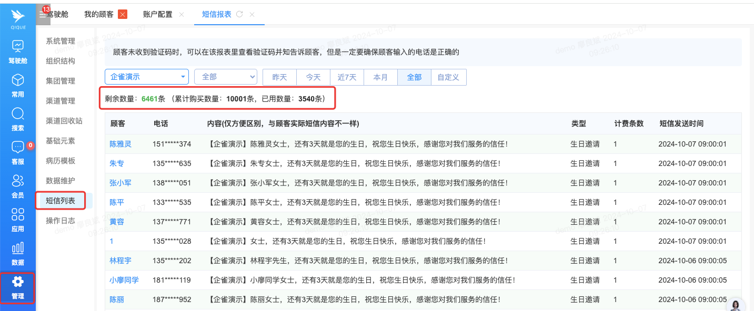754x311 pixels.
Task: Go to 会员 members icon
Action: [18, 181]
